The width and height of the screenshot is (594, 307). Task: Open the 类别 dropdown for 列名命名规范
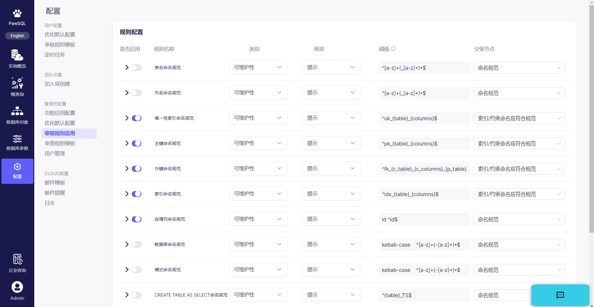point(258,93)
